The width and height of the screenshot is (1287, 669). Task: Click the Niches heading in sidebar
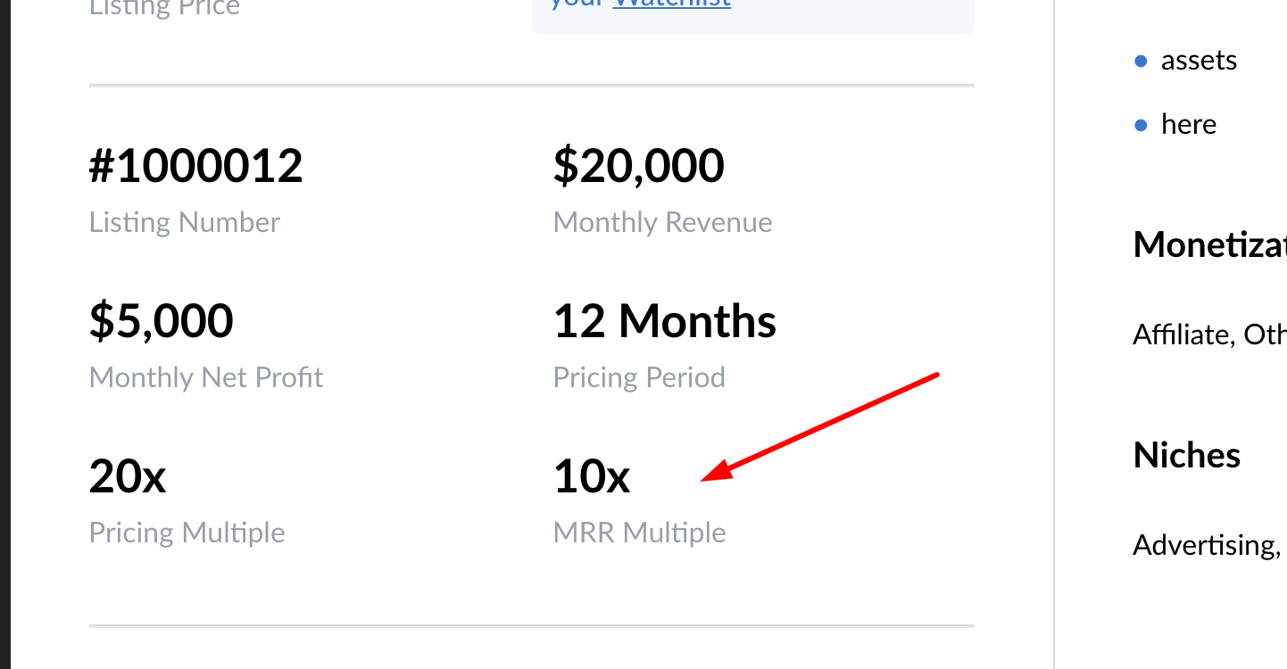1187,455
